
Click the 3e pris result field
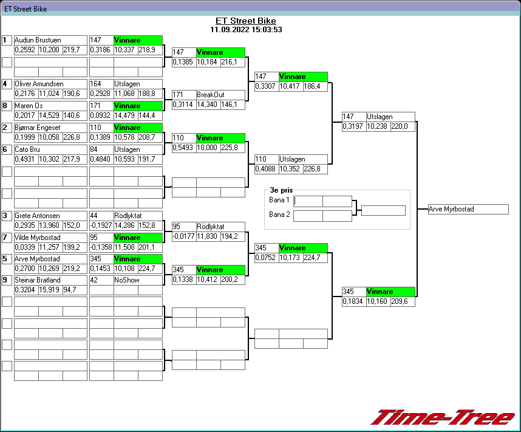tap(383, 210)
